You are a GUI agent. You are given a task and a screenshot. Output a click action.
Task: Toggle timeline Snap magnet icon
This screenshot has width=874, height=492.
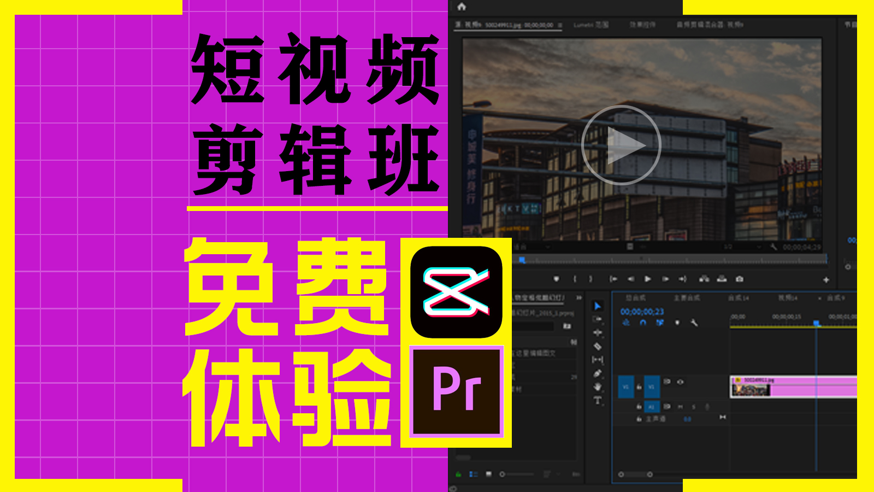(x=642, y=323)
